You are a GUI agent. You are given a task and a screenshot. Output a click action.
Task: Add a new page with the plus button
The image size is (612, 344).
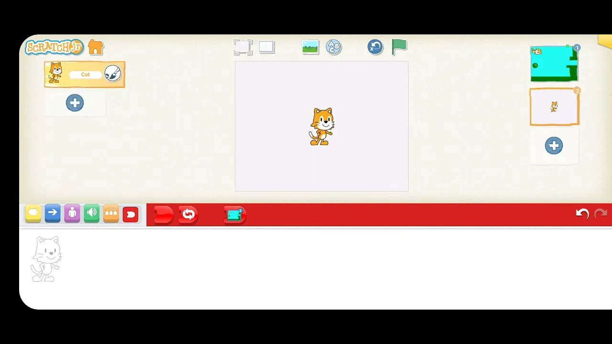click(554, 146)
